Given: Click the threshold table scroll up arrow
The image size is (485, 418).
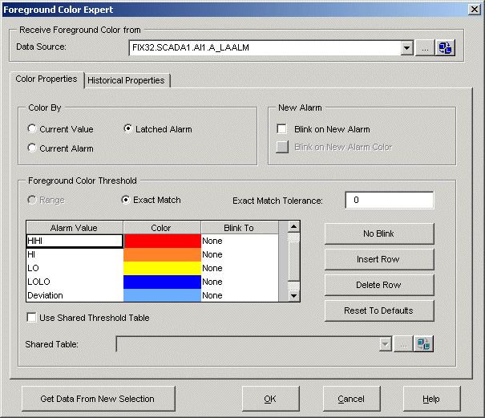Looking at the screenshot, I should coord(294,226).
